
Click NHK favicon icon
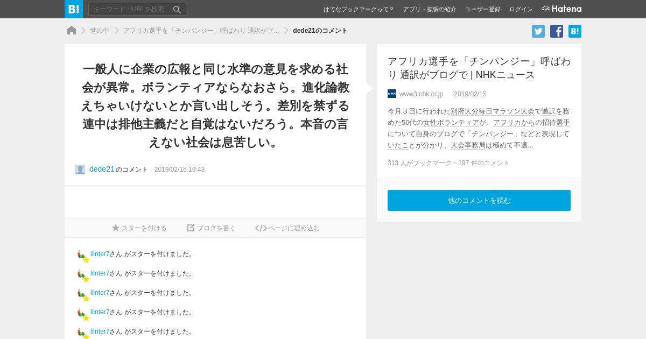[392, 94]
